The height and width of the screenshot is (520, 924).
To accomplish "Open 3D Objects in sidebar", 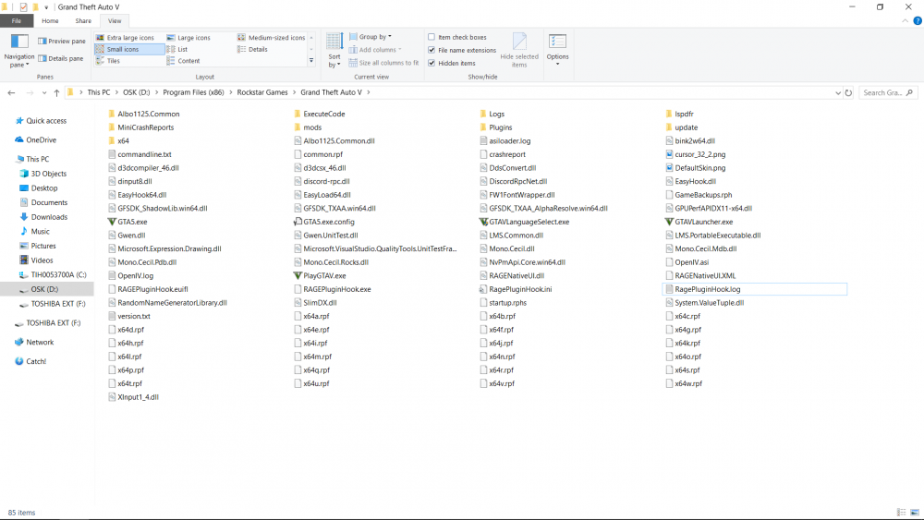I will [x=43, y=174].
